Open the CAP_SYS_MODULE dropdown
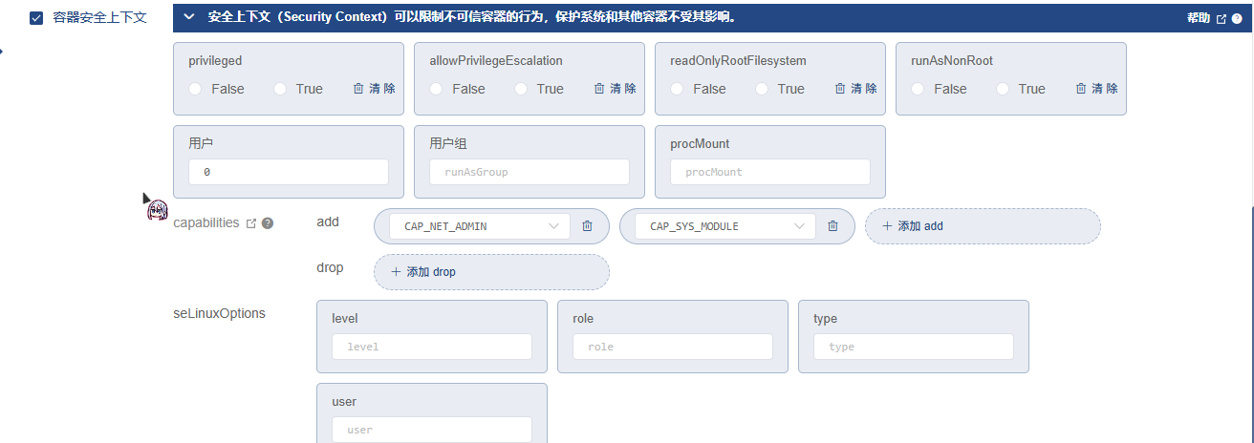 tap(725, 226)
